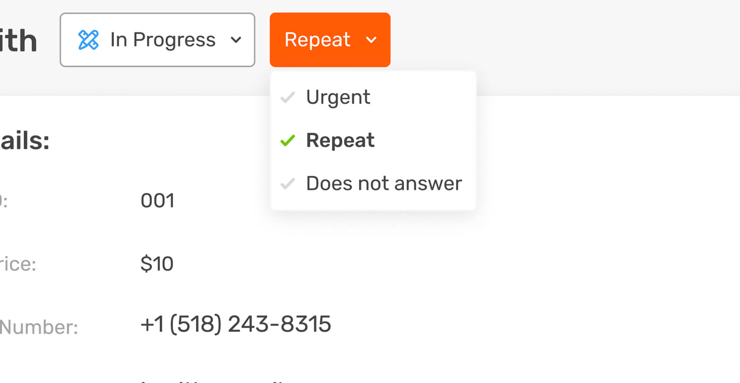Open the In Progress status dropdown label

point(163,40)
